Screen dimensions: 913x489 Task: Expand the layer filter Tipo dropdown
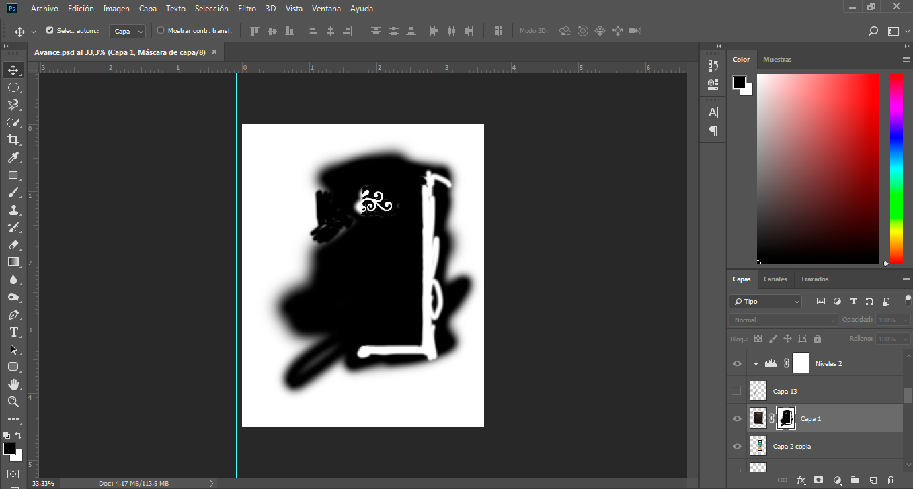point(764,301)
